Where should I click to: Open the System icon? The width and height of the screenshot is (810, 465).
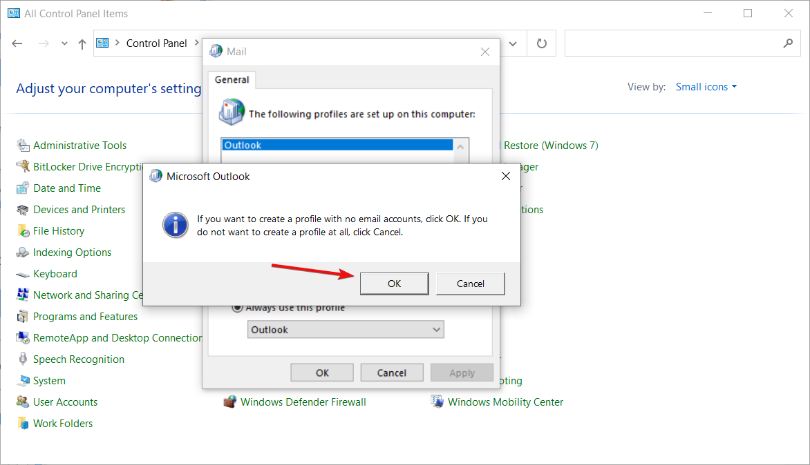pos(23,381)
